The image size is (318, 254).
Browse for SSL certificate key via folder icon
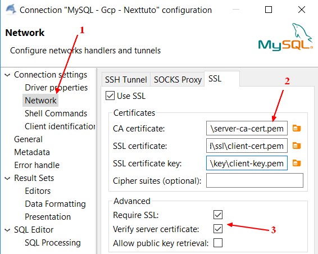pos(297,163)
